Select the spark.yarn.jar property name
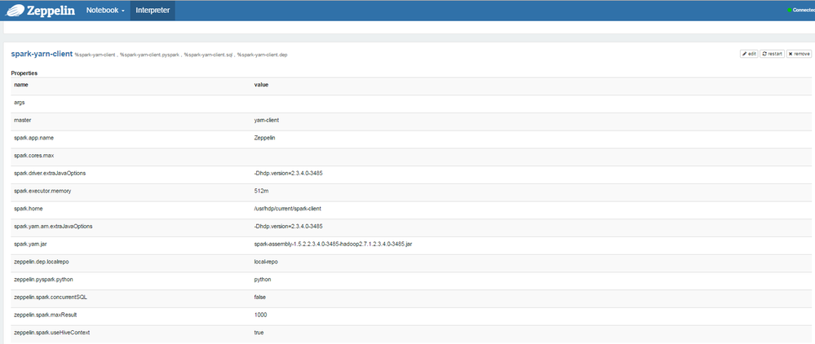 [29, 244]
